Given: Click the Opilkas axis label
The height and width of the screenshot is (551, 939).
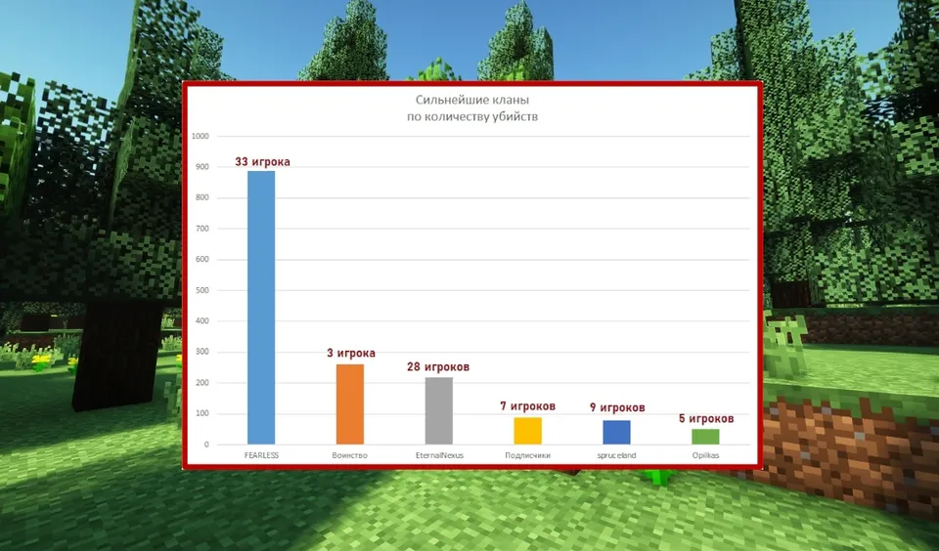Looking at the screenshot, I should 705,455.
